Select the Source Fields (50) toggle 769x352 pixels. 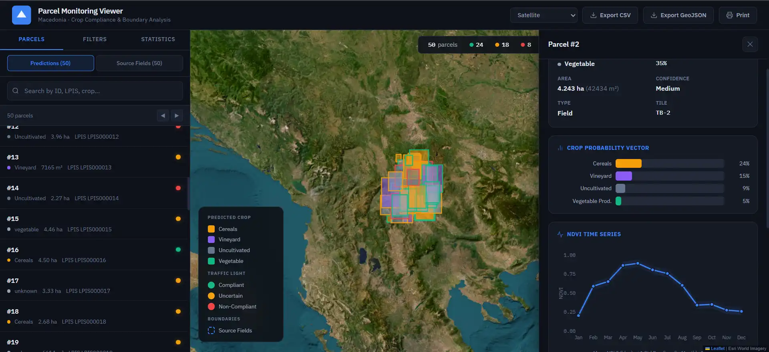point(139,63)
